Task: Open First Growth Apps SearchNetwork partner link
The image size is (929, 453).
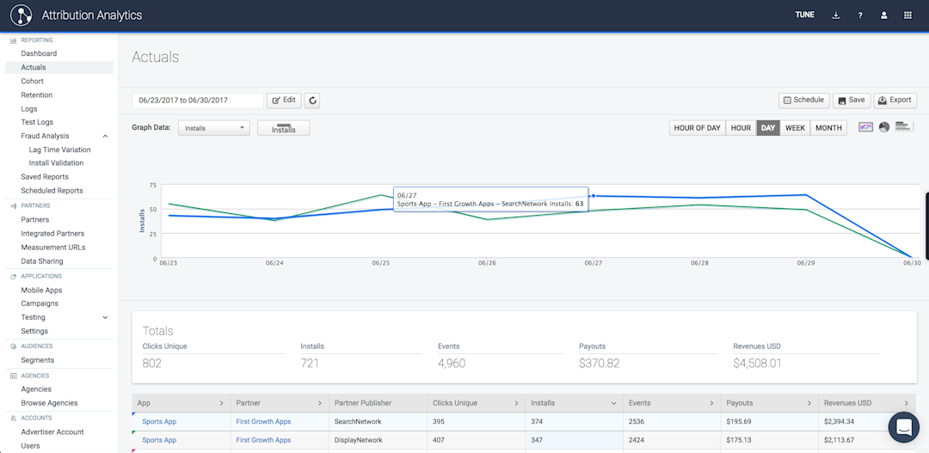Action: coord(263,422)
